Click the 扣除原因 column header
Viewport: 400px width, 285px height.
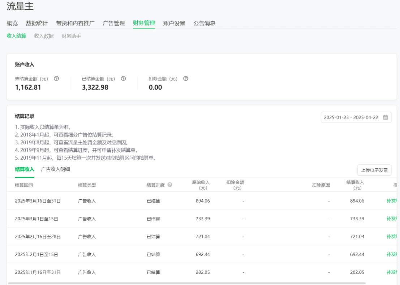point(321,185)
